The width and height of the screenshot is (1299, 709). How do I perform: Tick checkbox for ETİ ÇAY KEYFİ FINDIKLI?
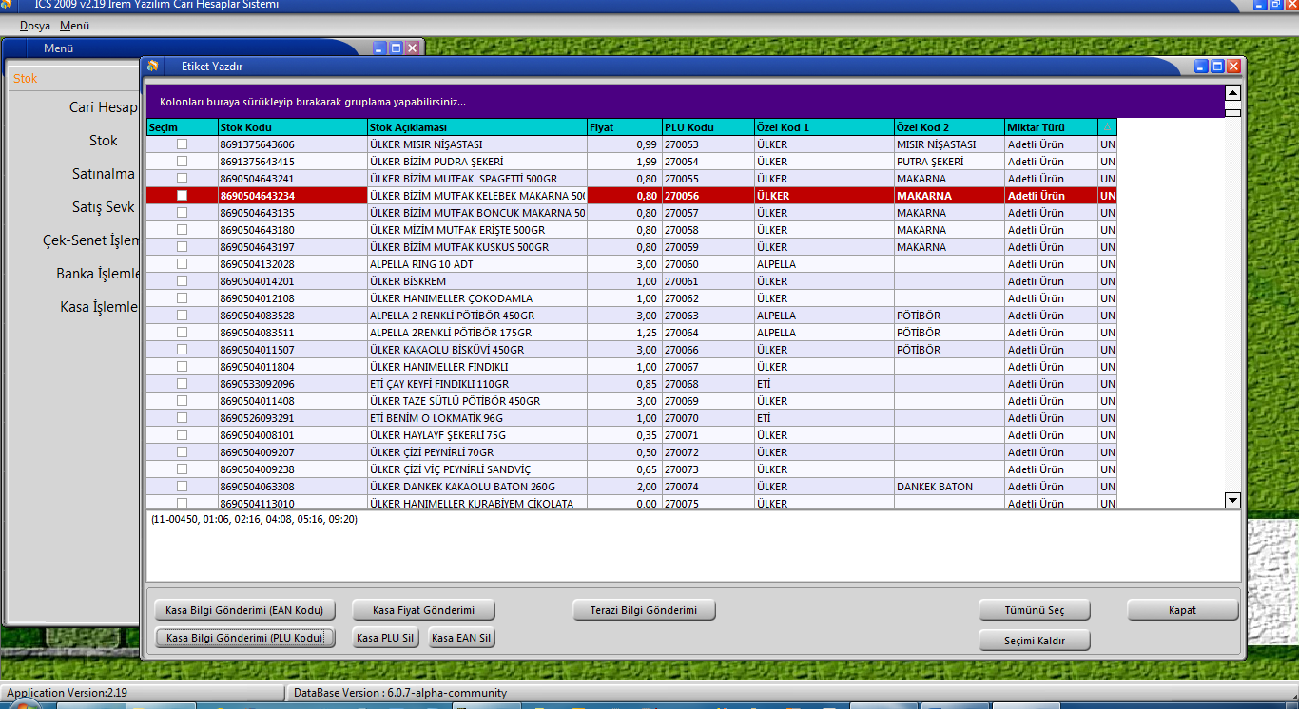point(182,384)
